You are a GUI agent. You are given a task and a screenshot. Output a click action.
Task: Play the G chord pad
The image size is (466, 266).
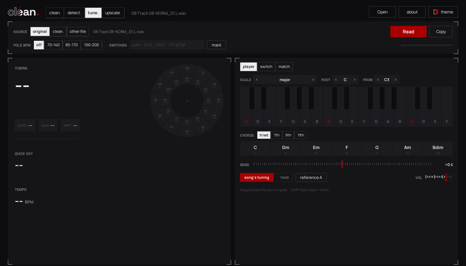tap(377, 148)
